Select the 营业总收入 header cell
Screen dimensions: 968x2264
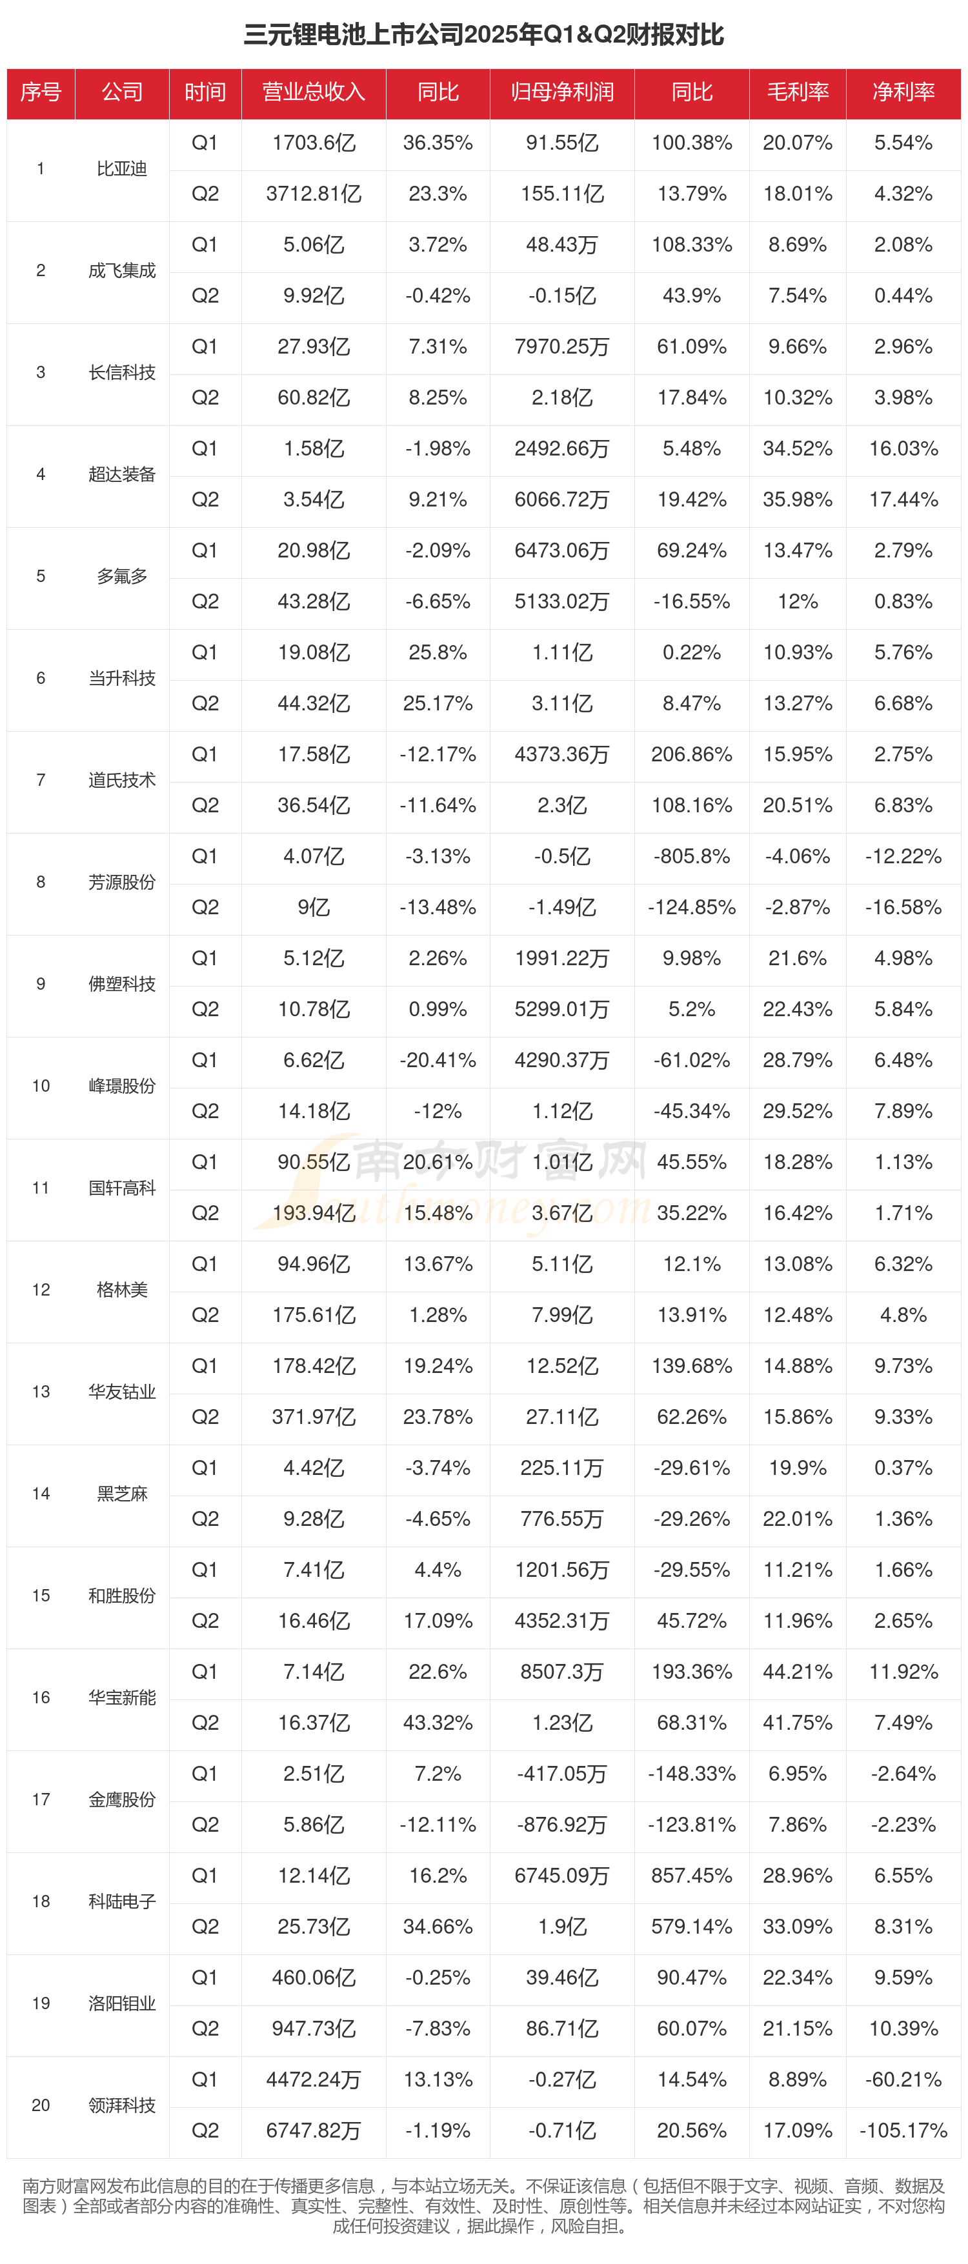point(313,92)
